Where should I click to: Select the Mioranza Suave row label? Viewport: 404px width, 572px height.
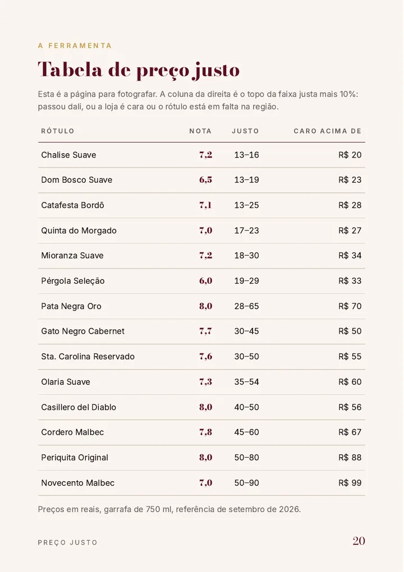[x=72, y=255]
